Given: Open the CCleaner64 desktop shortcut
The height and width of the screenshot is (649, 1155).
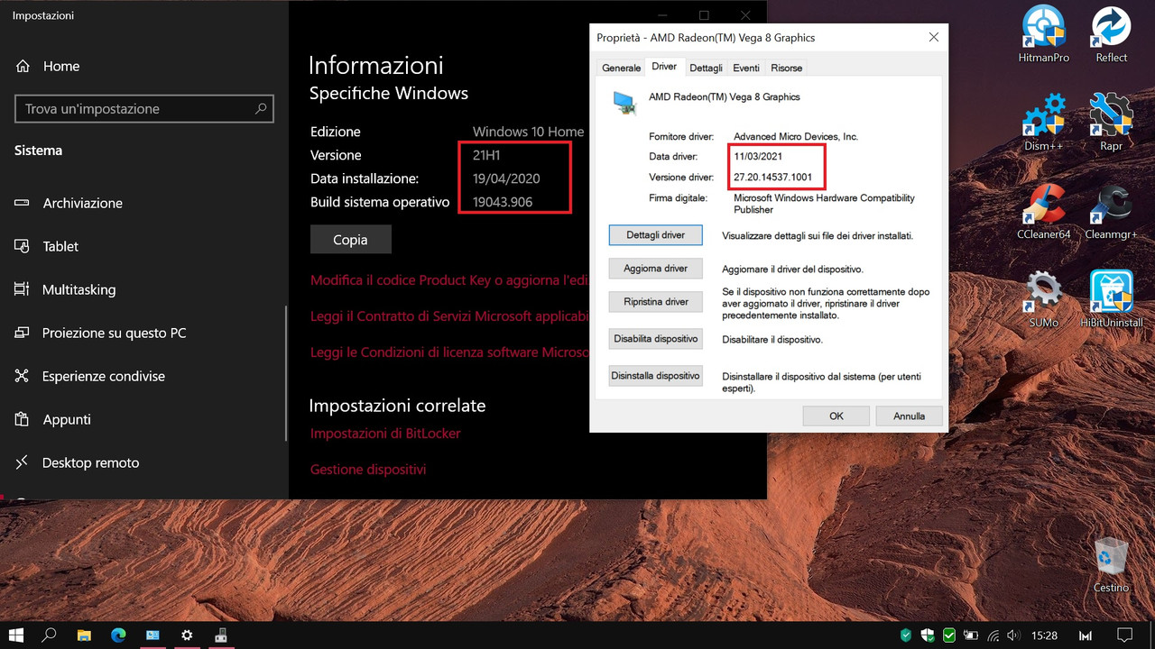Looking at the screenshot, I should point(1044,210).
